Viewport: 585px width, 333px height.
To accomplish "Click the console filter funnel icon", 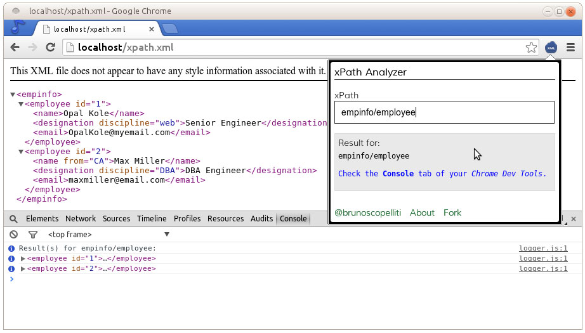I will (x=33, y=235).
